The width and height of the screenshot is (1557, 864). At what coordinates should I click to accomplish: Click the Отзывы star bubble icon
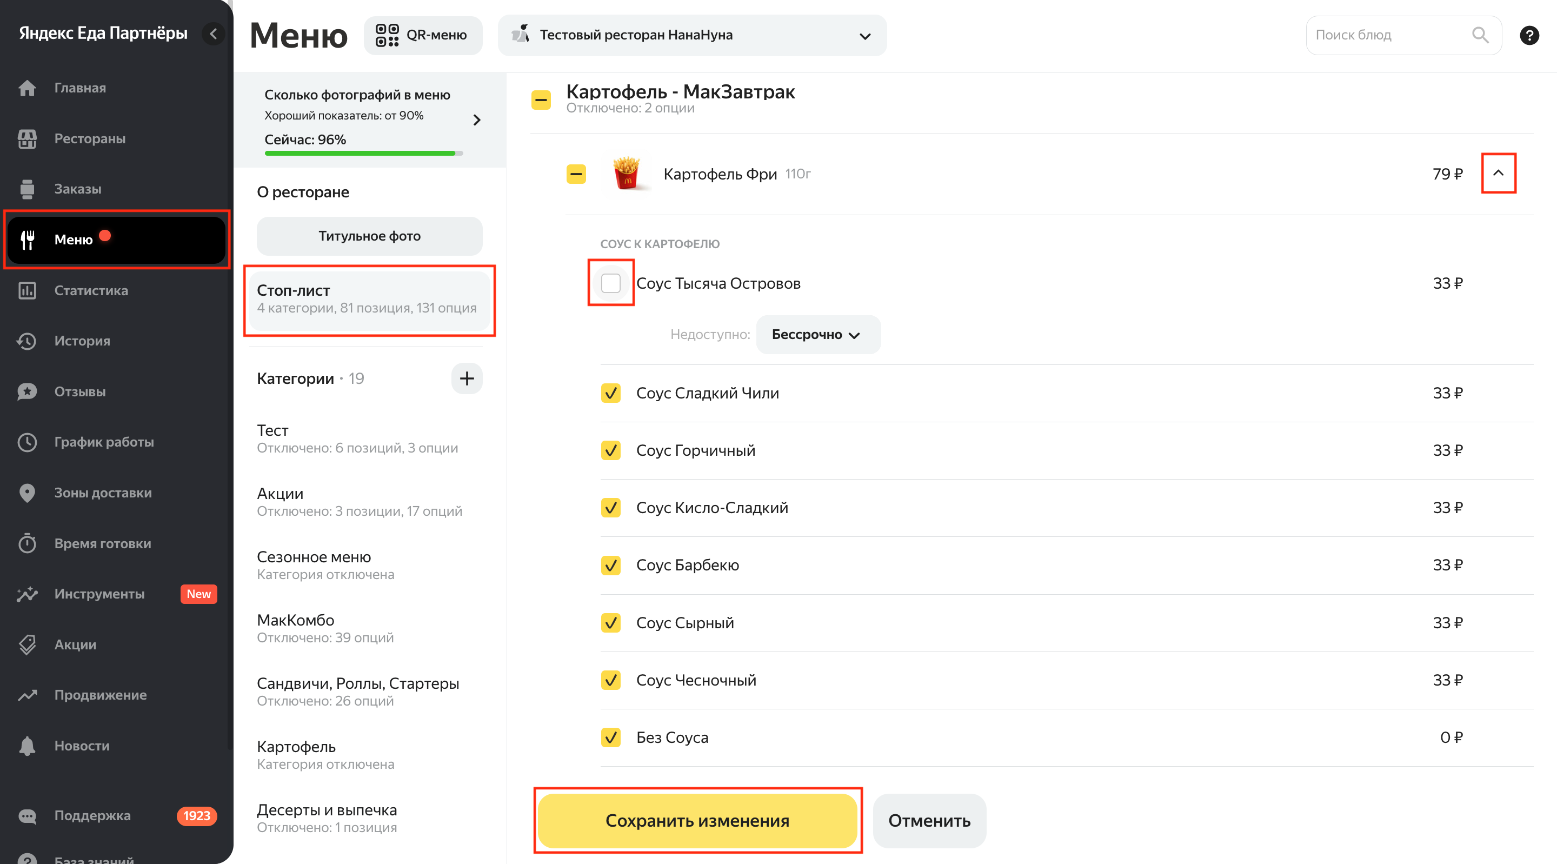click(27, 392)
